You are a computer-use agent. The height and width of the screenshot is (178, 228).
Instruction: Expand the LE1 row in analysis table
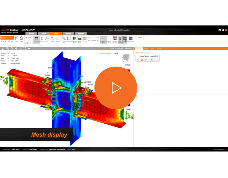137,60
